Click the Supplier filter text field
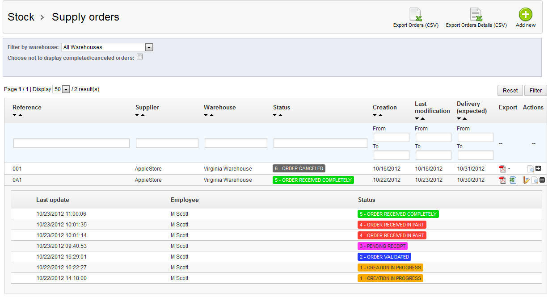This screenshot has width=548, height=297. coord(167,143)
